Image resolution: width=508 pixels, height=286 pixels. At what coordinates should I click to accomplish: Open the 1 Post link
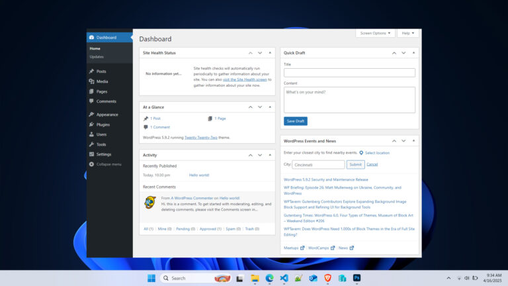click(155, 119)
